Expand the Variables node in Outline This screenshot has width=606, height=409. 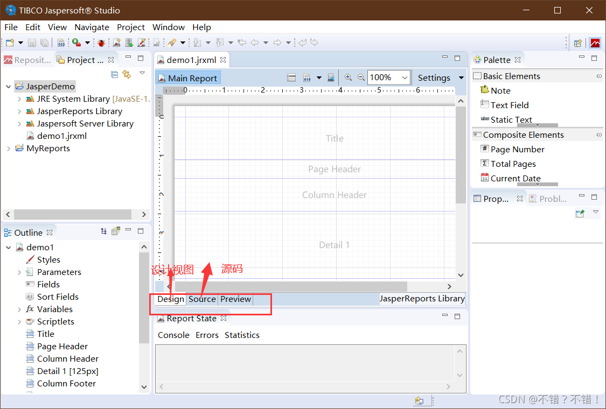coord(19,309)
